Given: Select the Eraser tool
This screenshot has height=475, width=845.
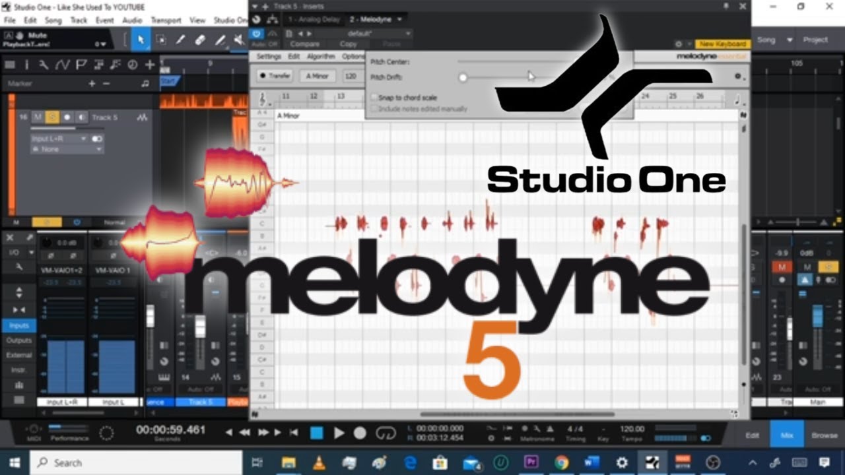Looking at the screenshot, I should (201, 40).
